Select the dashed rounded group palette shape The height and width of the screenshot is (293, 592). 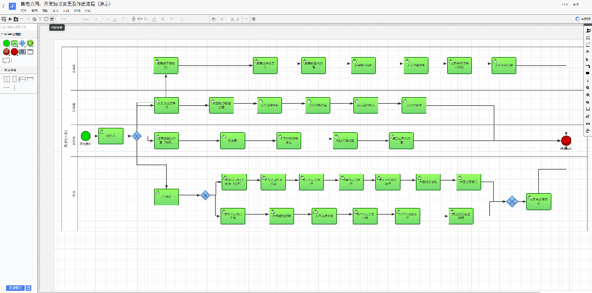[x=7, y=60]
